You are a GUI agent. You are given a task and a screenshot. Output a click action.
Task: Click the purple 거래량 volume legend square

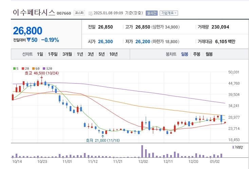tap(233, 147)
